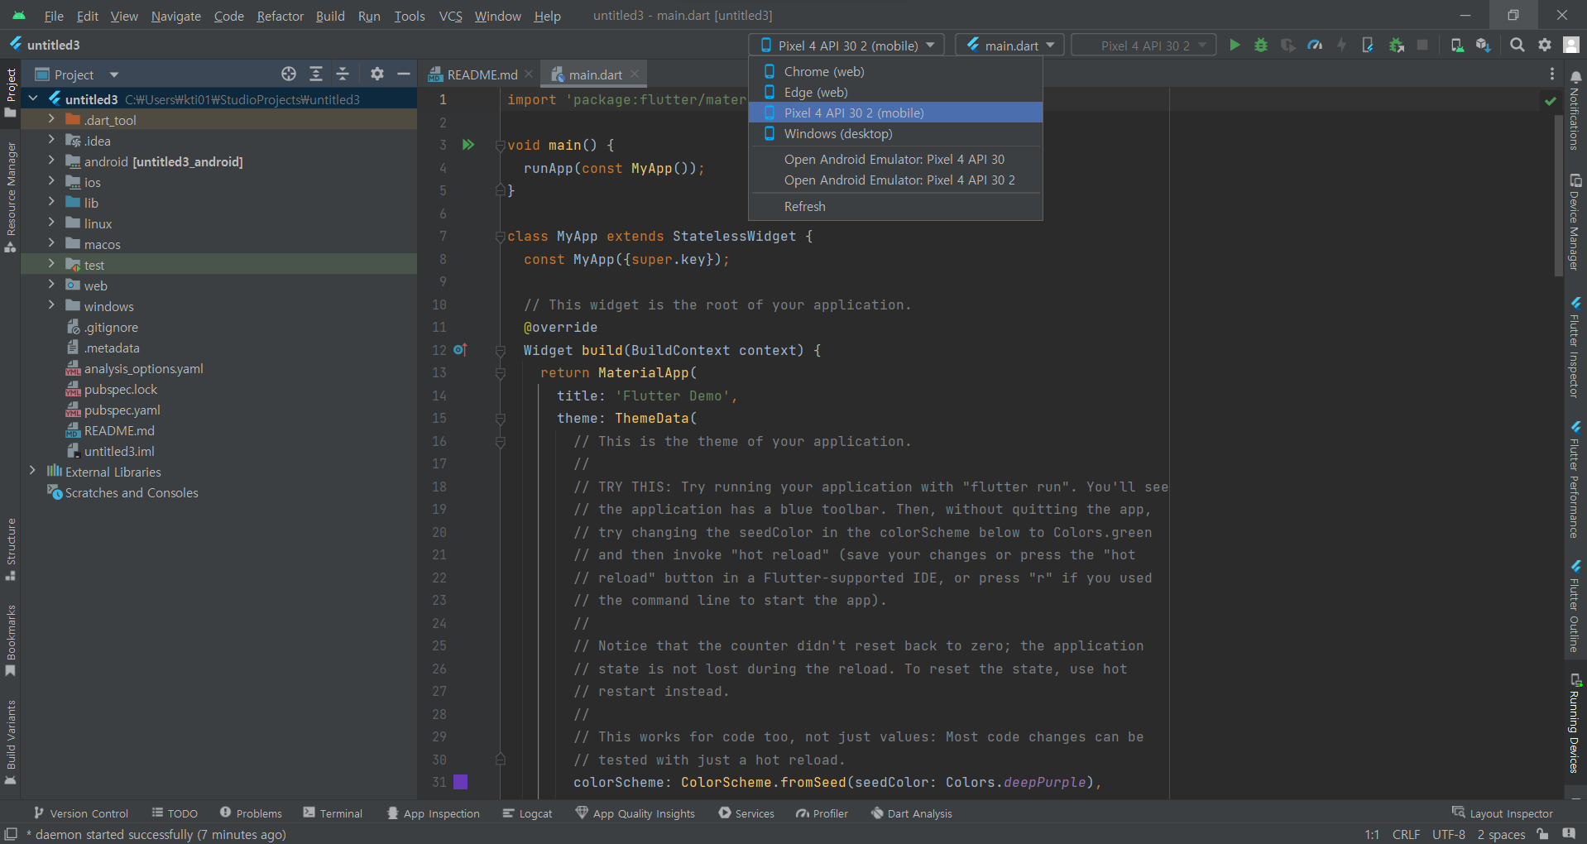
Task: Click Select Opened File target icon
Action: pyautogui.click(x=289, y=74)
